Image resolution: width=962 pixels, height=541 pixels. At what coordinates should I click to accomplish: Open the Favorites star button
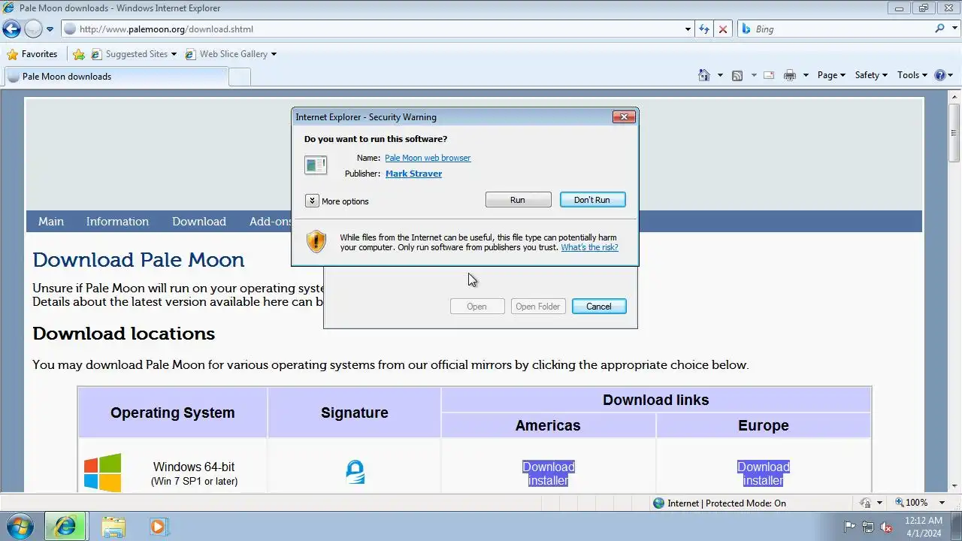(x=32, y=54)
